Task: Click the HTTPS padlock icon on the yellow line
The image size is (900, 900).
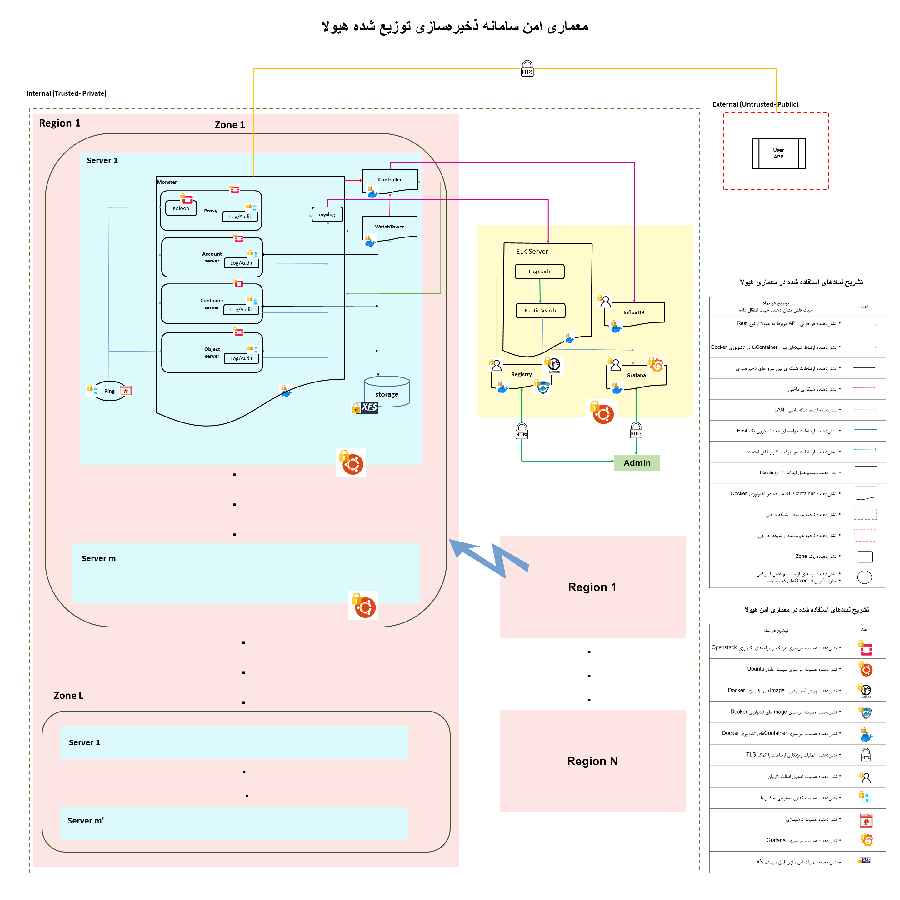Action: 527,68
